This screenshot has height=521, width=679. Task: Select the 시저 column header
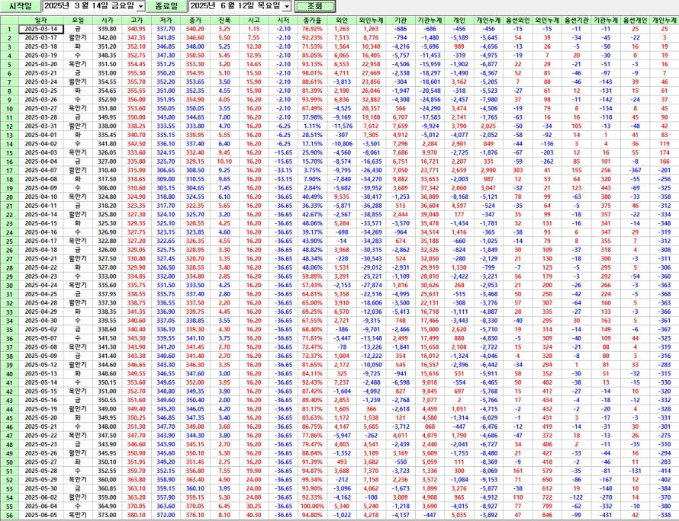[x=283, y=21]
